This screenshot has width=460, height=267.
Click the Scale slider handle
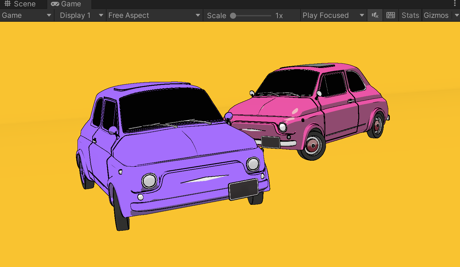233,16
